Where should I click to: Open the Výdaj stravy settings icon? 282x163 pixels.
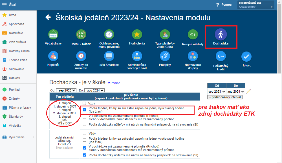[x=53, y=35]
